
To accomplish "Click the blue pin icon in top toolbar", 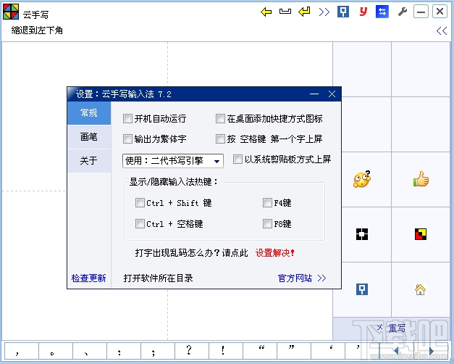I will coord(343,12).
